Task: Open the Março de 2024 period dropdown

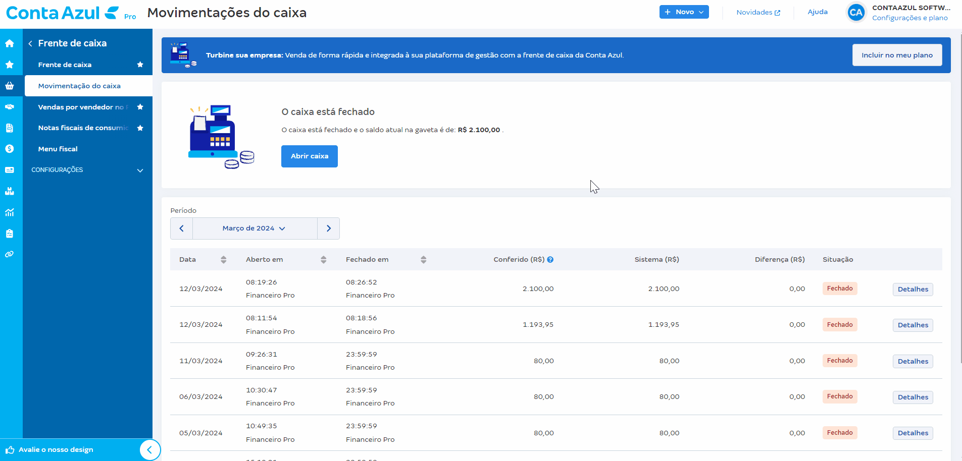Action: tap(255, 228)
